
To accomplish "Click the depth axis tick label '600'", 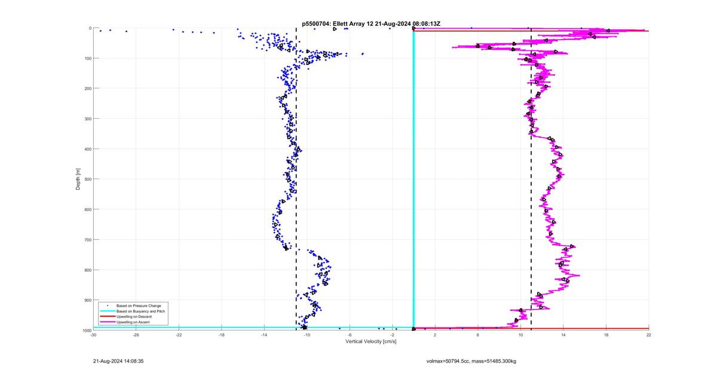I will point(87,209).
